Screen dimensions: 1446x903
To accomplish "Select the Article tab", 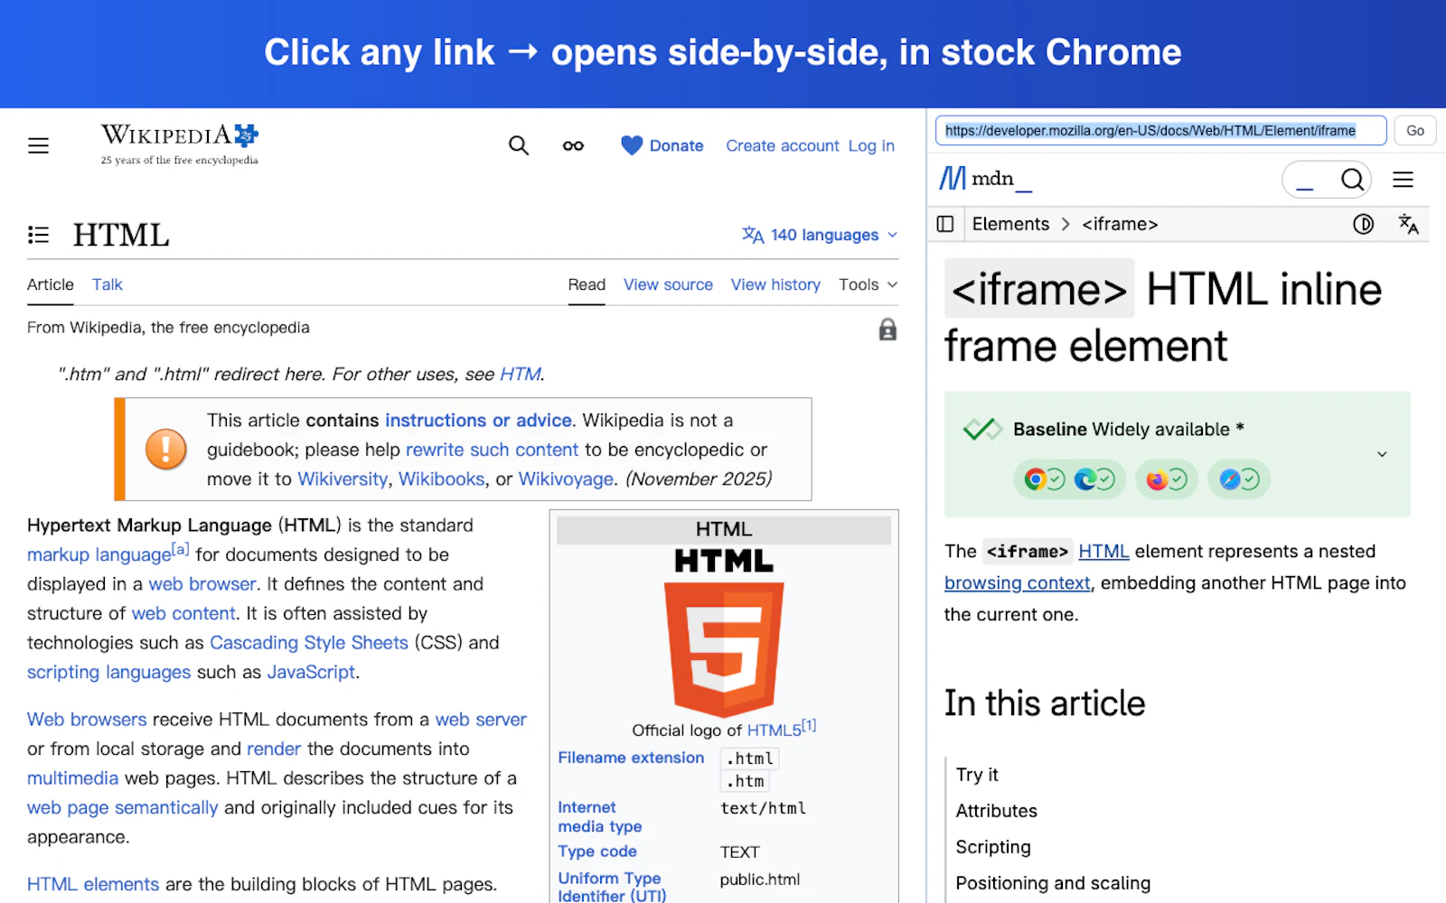I will point(51,284).
